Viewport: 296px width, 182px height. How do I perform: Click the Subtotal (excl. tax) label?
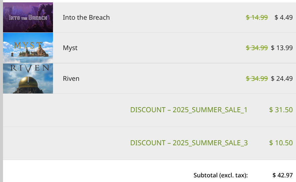pyautogui.click(x=220, y=175)
